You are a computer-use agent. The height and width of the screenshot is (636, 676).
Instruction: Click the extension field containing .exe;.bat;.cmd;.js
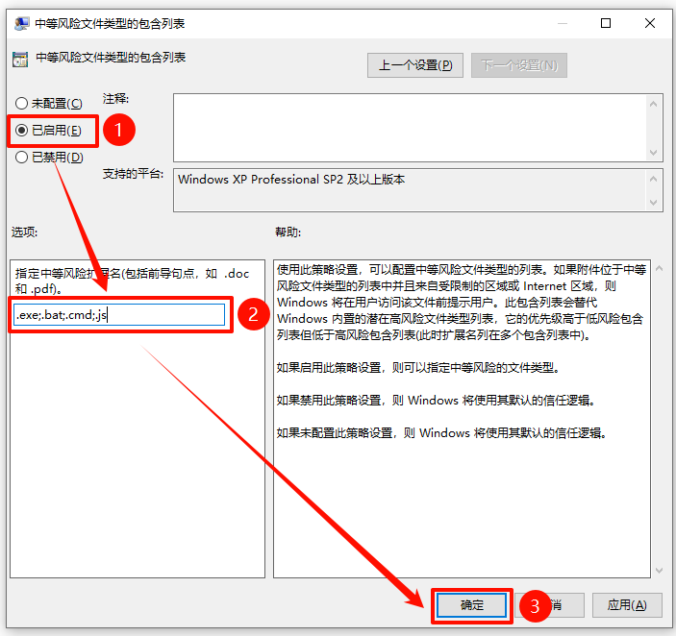119,315
